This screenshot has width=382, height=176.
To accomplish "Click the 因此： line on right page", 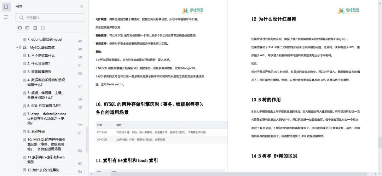I will [254, 63].
